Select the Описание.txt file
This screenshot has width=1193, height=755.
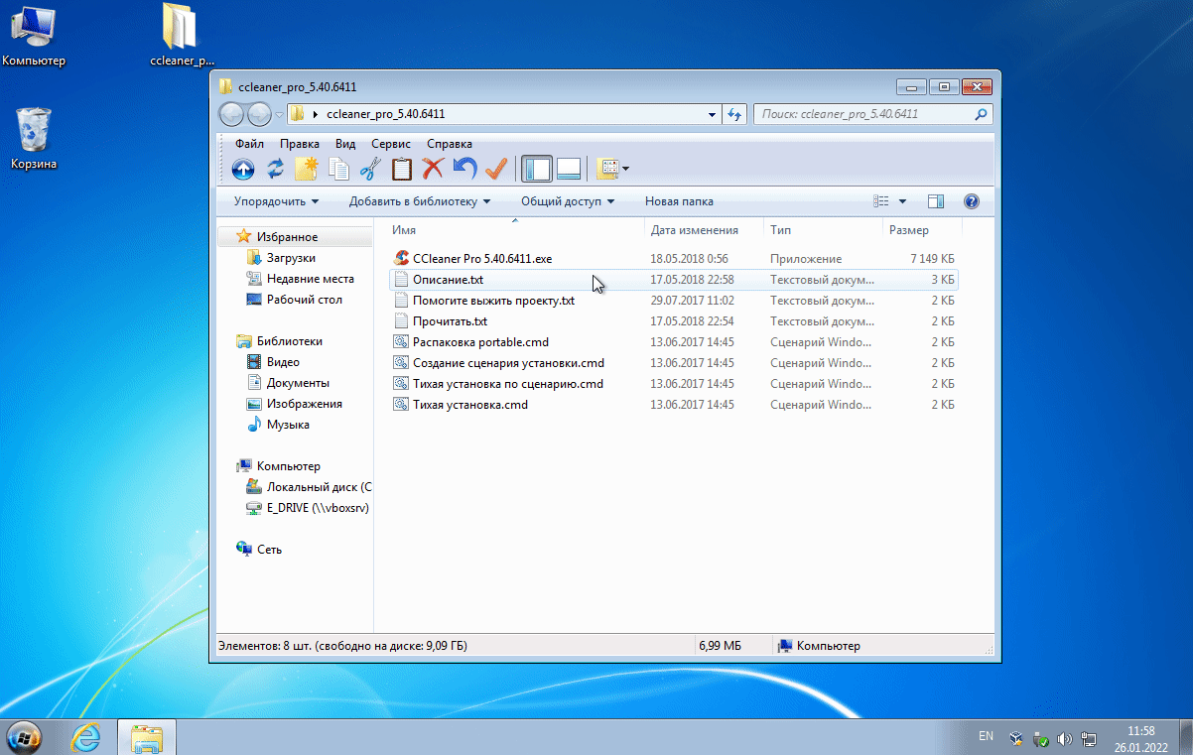click(x=675, y=280)
